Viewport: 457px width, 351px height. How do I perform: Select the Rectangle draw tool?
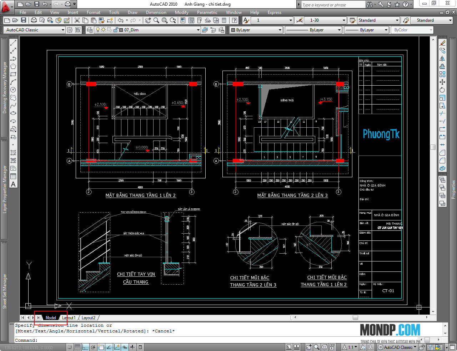point(13,74)
